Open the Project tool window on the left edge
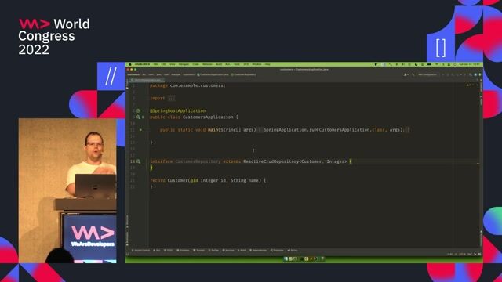The height and width of the screenshot is (282, 502). point(127,84)
